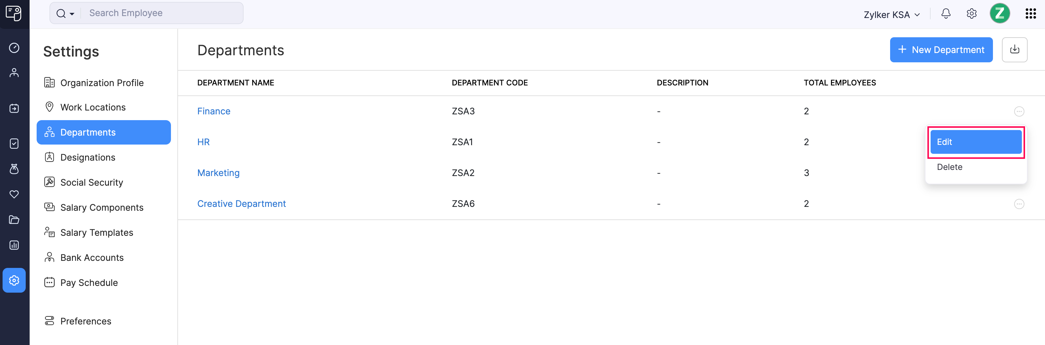Open the Employees section from the left sidebar

click(x=14, y=72)
